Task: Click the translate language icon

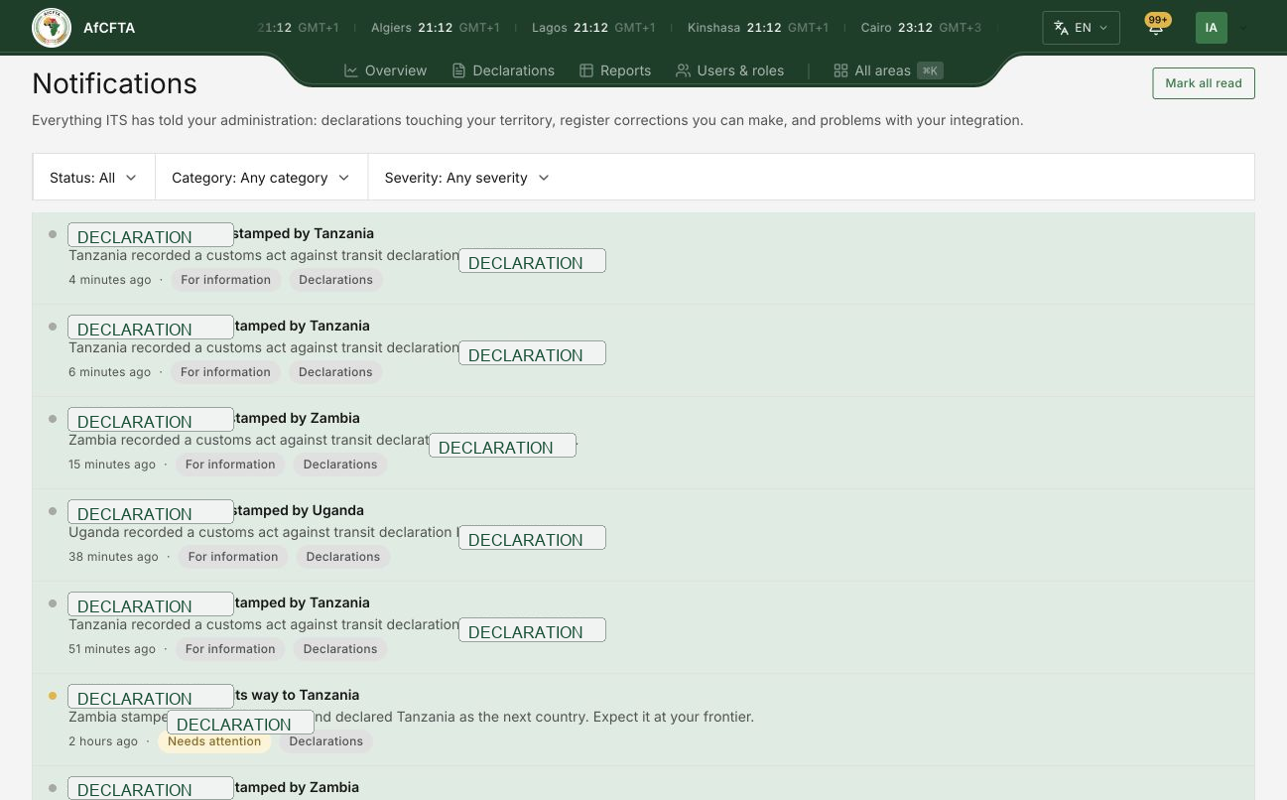Action: [x=1062, y=28]
